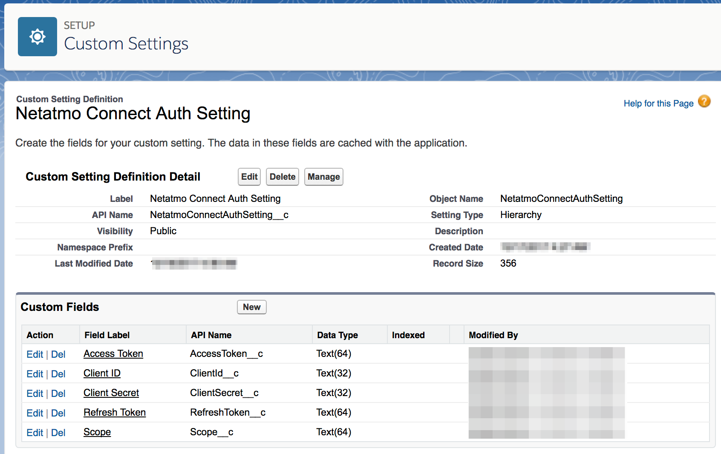Open the Refresh Token field label
The width and height of the screenshot is (721, 454).
(x=115, y=413)
